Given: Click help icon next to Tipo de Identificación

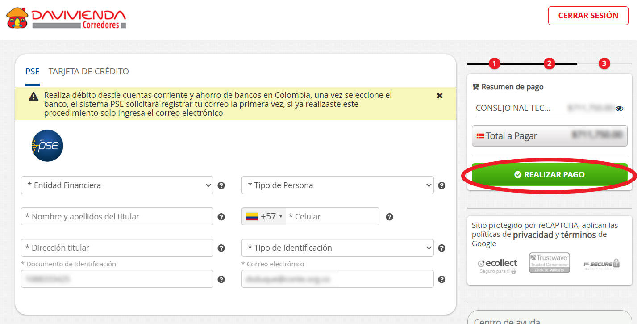Looking at the screenshot, I should (x=441, y=248).
